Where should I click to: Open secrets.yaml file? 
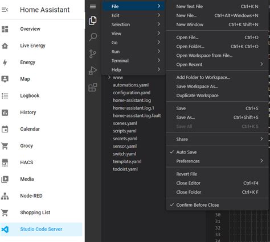(x=125, y=139)
